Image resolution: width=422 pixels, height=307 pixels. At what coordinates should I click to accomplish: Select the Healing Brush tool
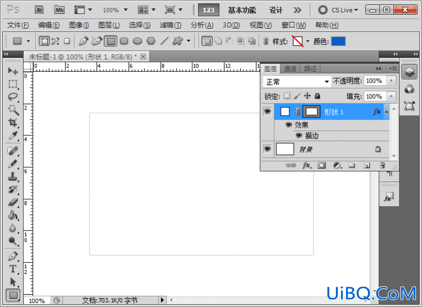pos(12,151)
